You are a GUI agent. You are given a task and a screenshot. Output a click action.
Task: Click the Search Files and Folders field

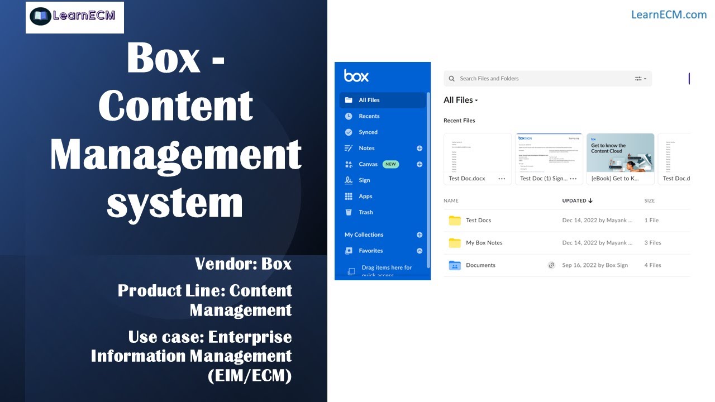click(547, 79)
